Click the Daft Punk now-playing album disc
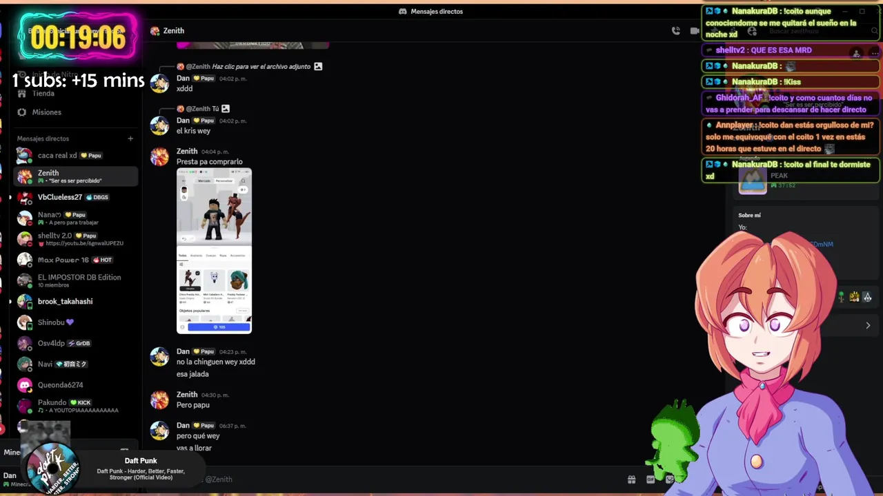 (53, 468)
